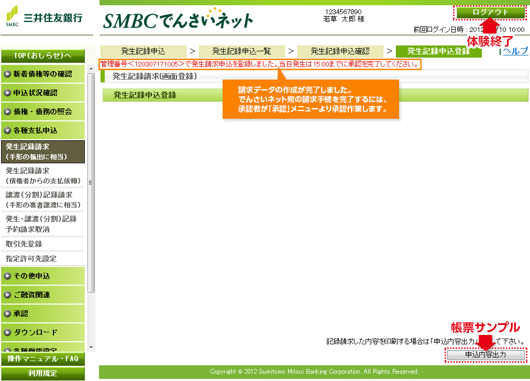Open 指定許可先設定 menu item

[43, 259]
